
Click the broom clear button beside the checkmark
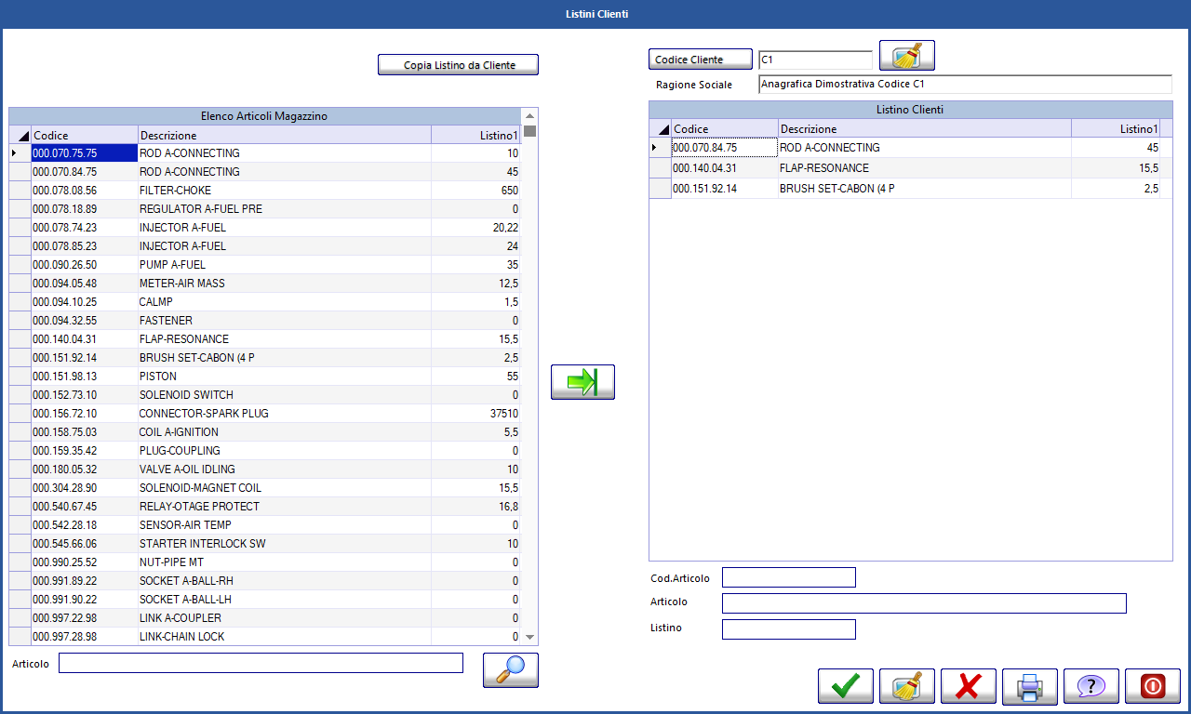pos(906,686)
